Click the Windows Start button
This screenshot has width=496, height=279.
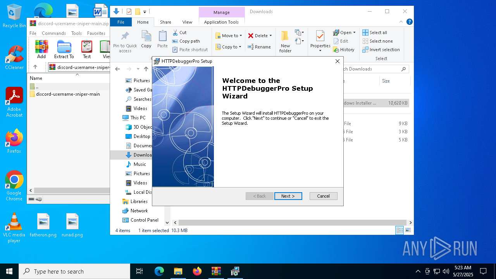9,271
